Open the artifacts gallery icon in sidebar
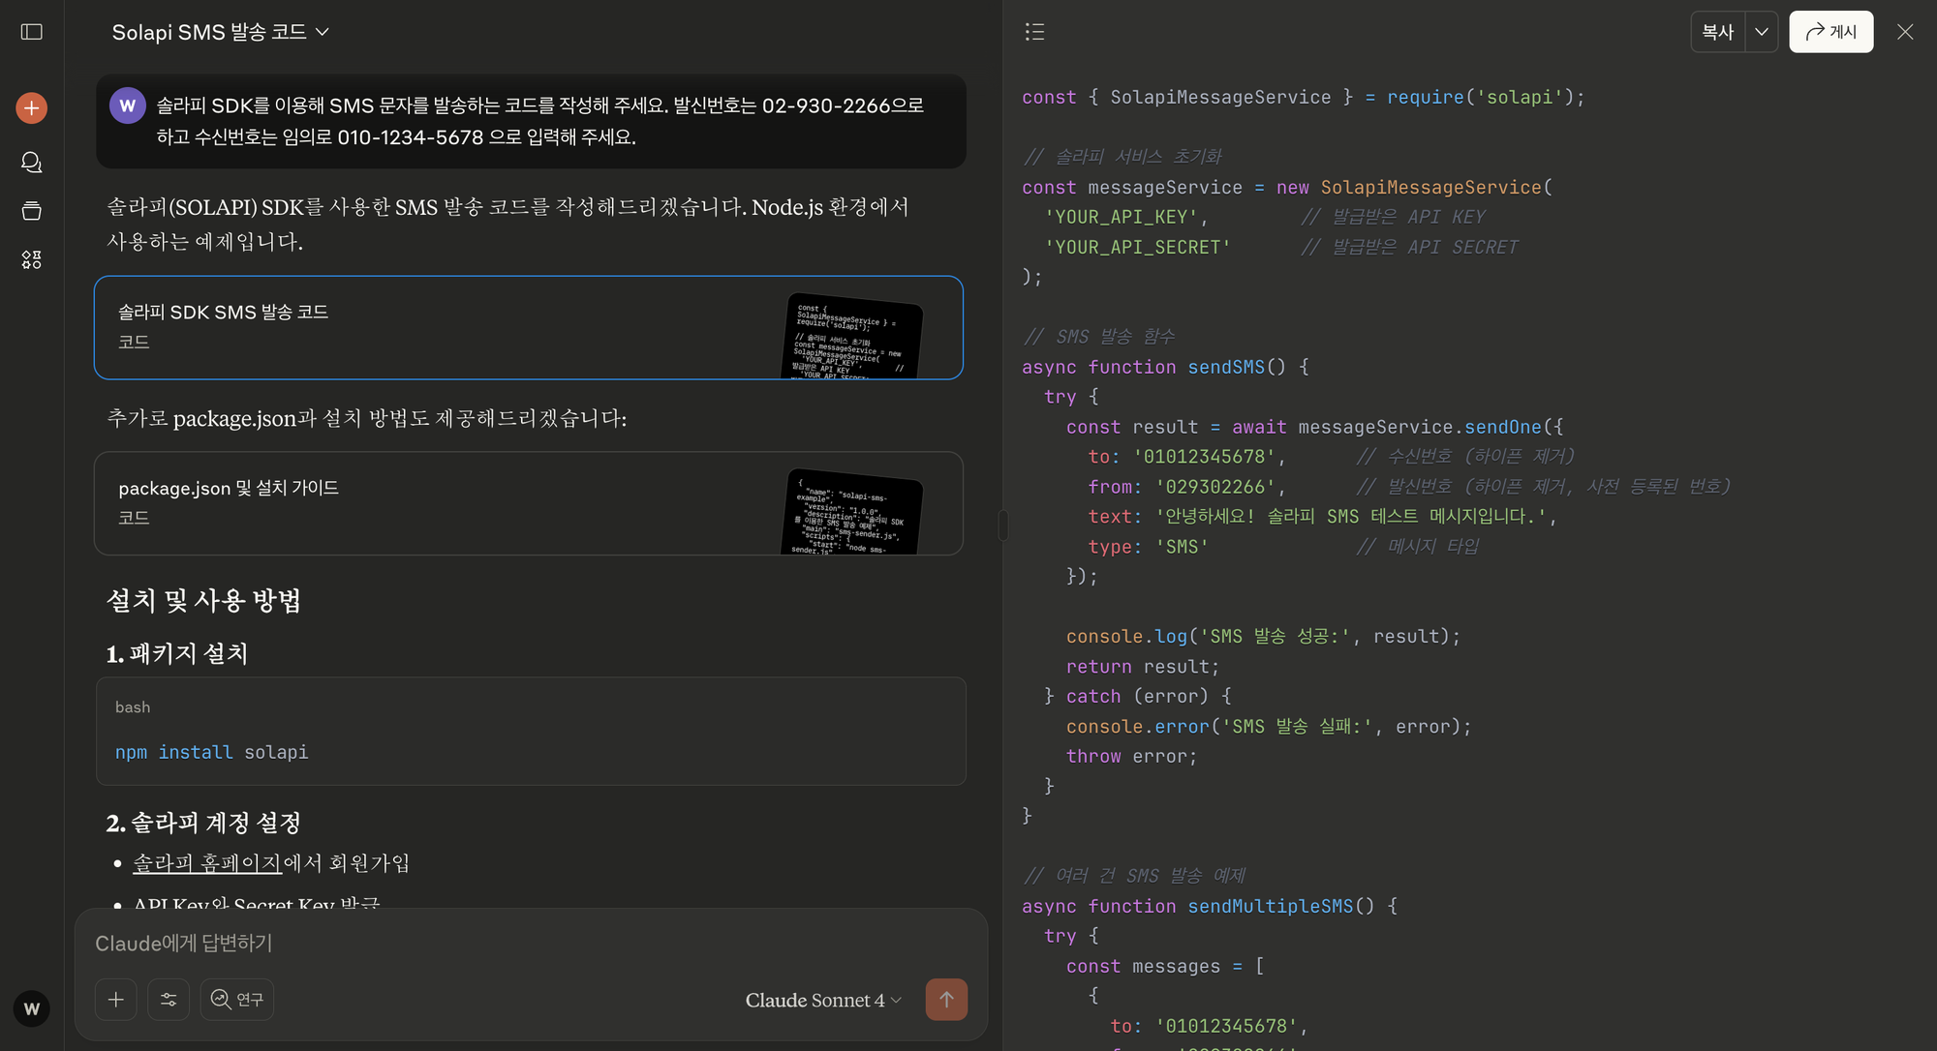The width and height of the screenshot is (1937, 1051). (32, 259)
